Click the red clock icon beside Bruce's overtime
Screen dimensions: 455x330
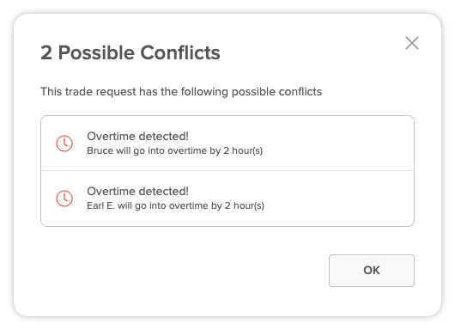click(x=64, y=144)
